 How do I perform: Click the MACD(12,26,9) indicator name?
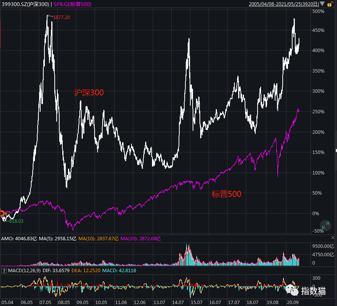[24, 271]
